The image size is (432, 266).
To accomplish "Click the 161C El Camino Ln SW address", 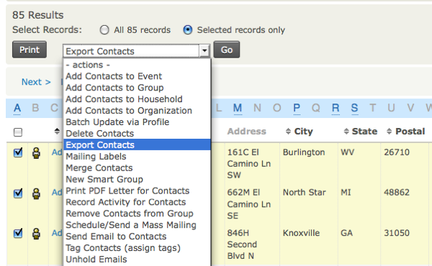I will click(249, 164).
